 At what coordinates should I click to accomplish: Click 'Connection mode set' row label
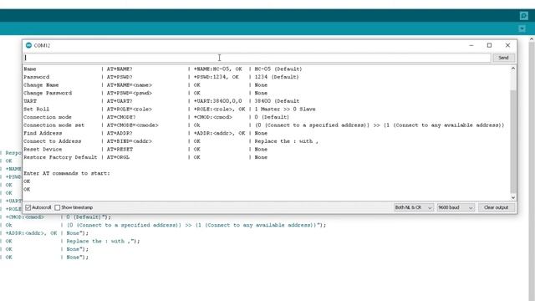[x=53, y=125]
